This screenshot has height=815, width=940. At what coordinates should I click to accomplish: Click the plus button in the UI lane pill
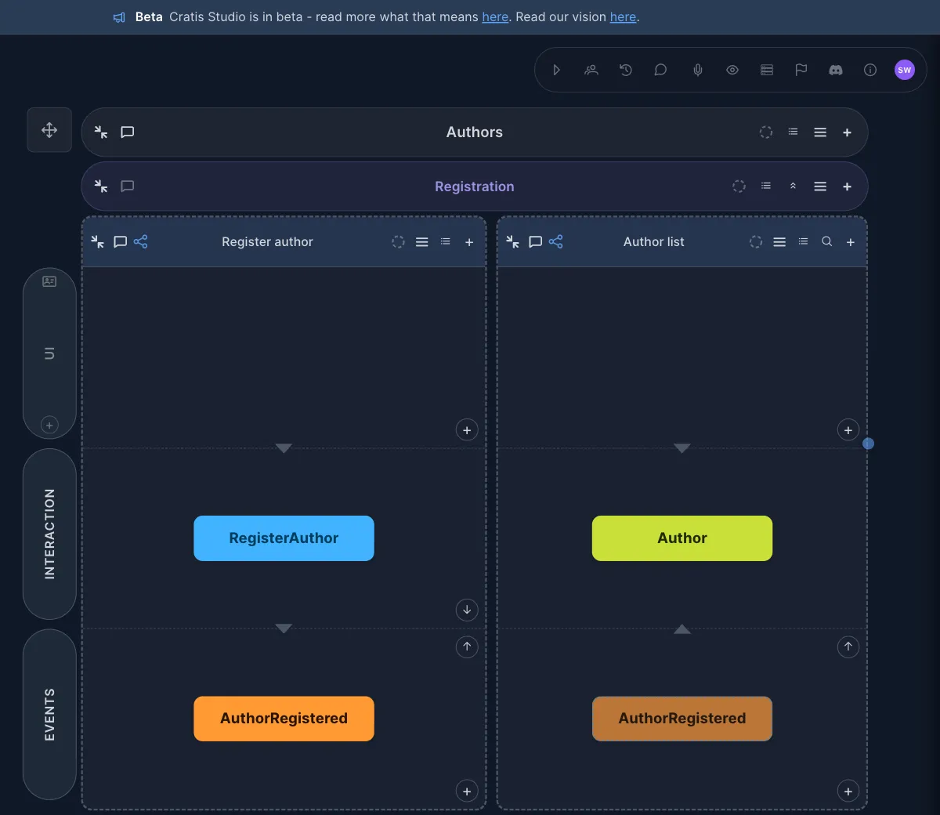(x=49, y=425)
